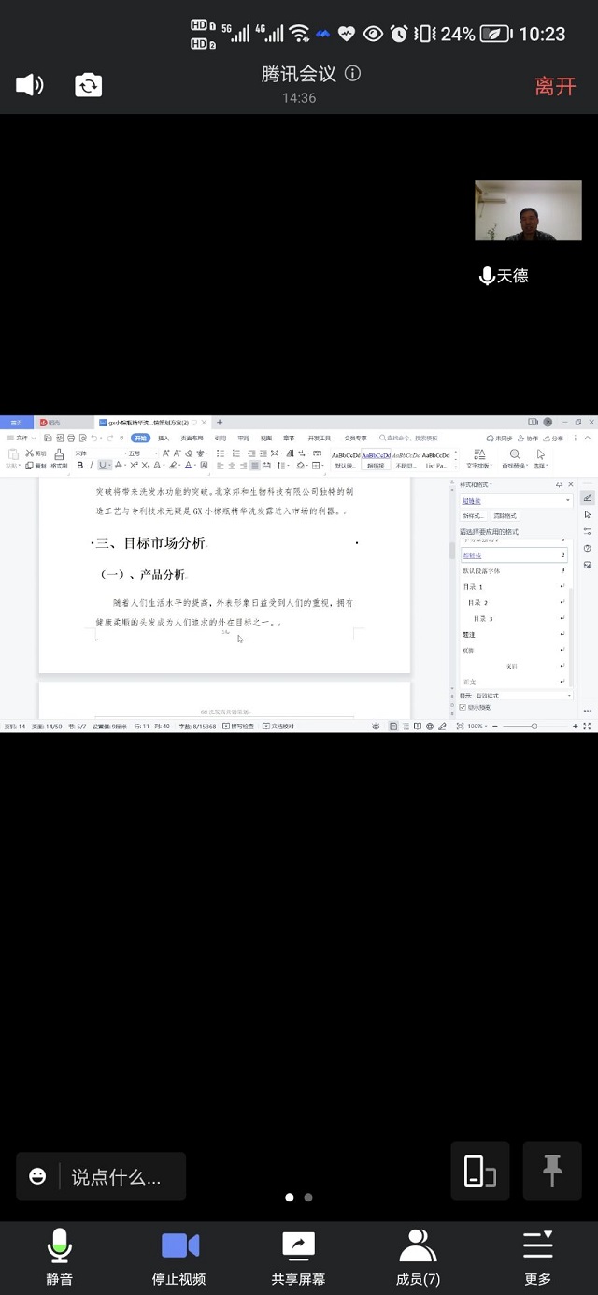Tap the screen rotation layout icon
Viewport: 598px width, 1295px height.
(x=480, y=1171)
